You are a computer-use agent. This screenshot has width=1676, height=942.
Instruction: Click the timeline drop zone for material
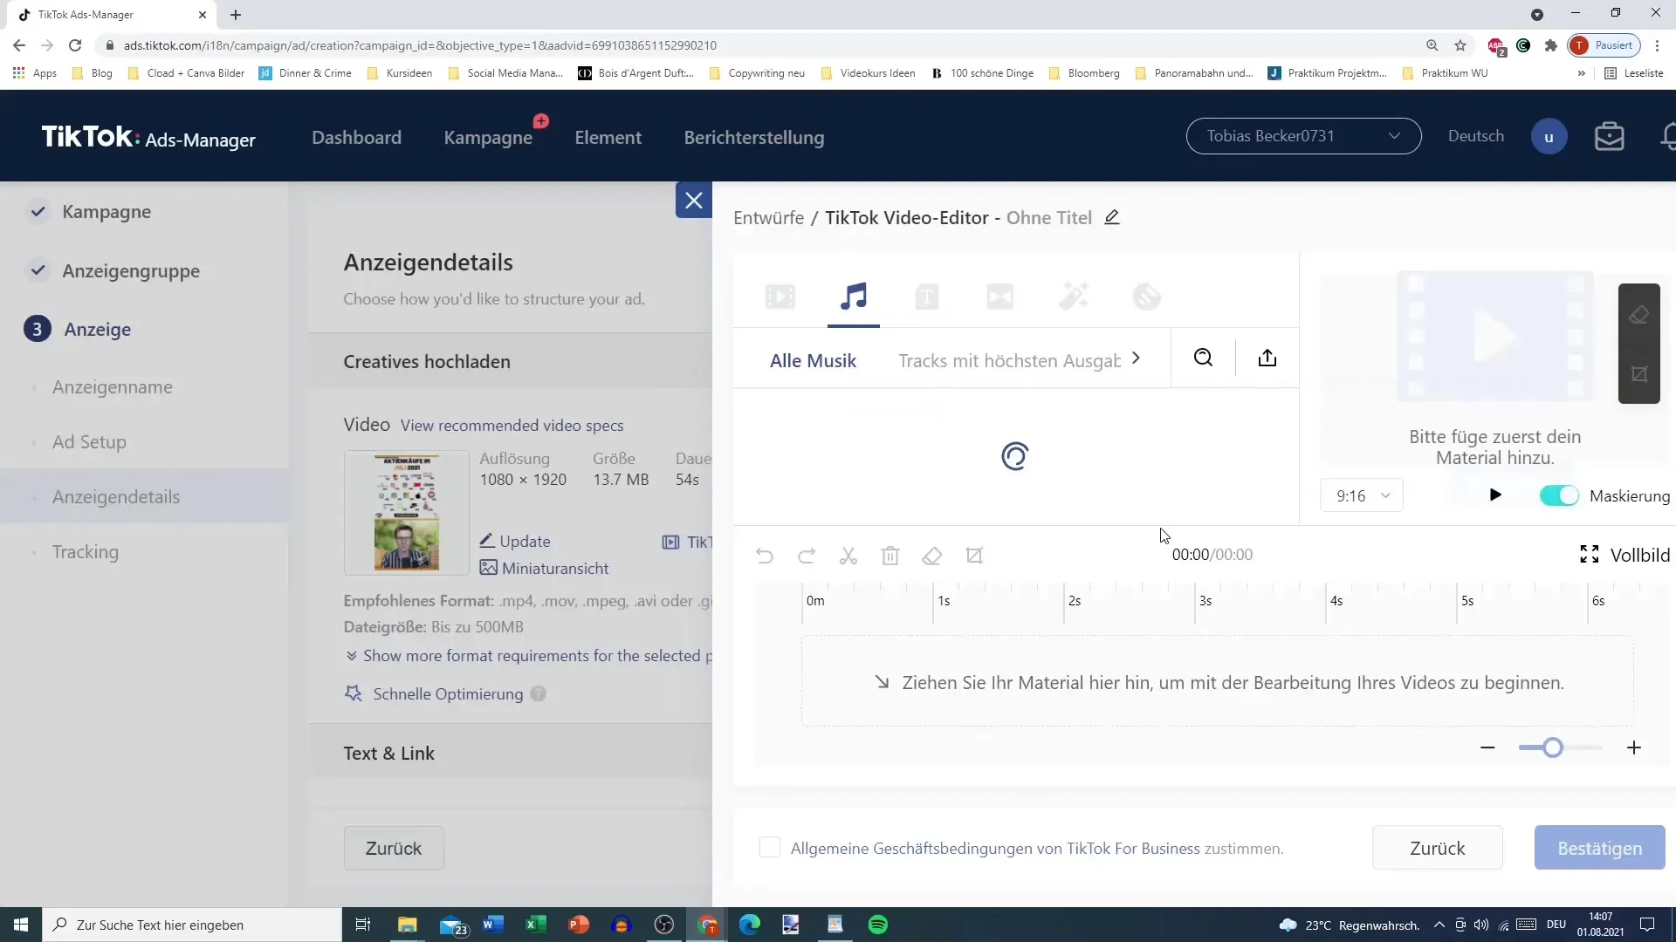1217,681
